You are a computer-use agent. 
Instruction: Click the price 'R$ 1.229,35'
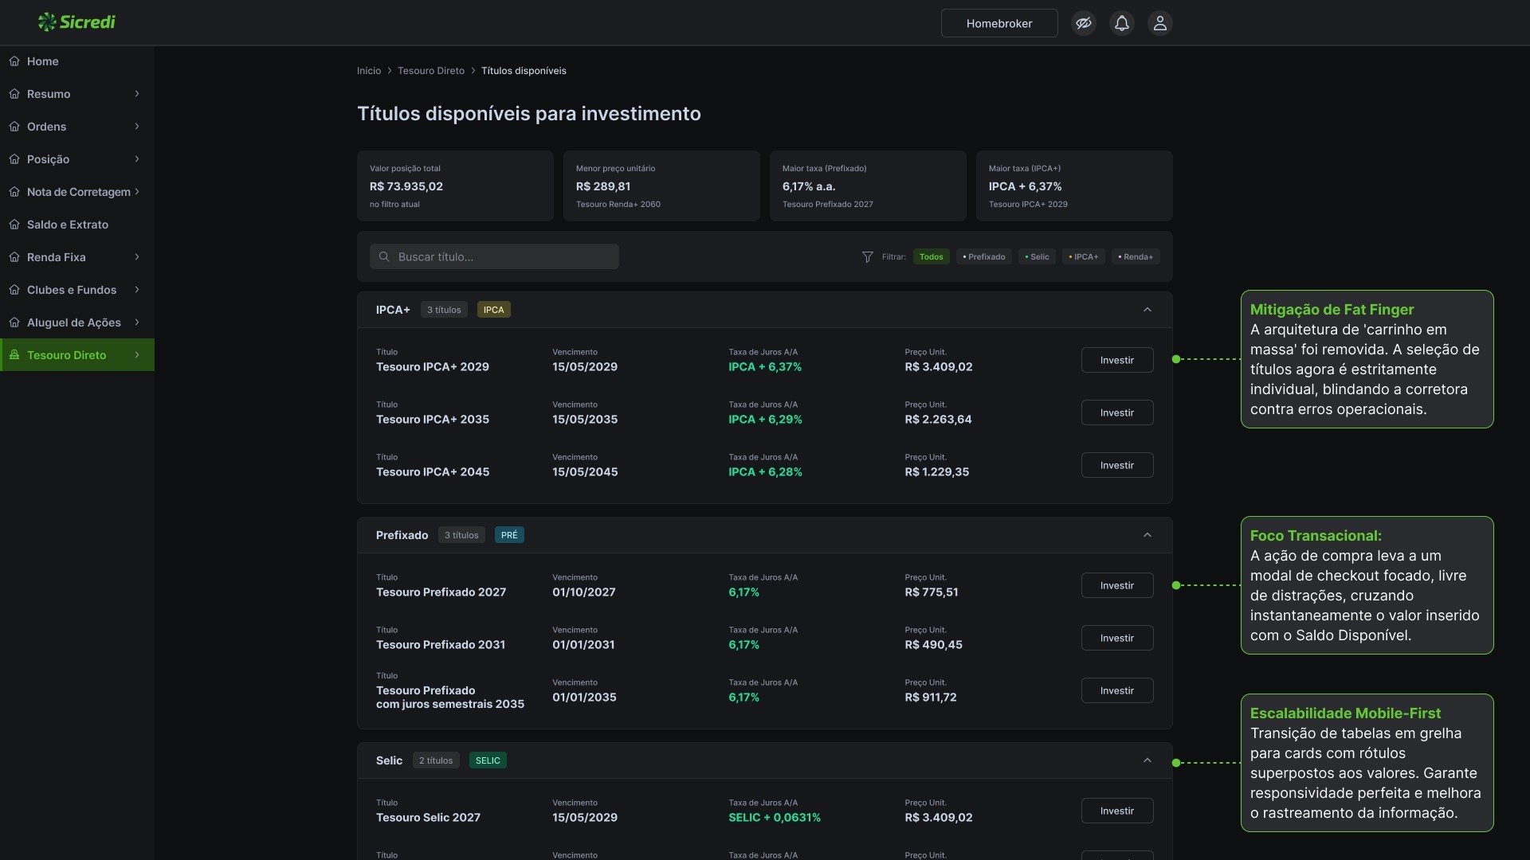[937, 472]
